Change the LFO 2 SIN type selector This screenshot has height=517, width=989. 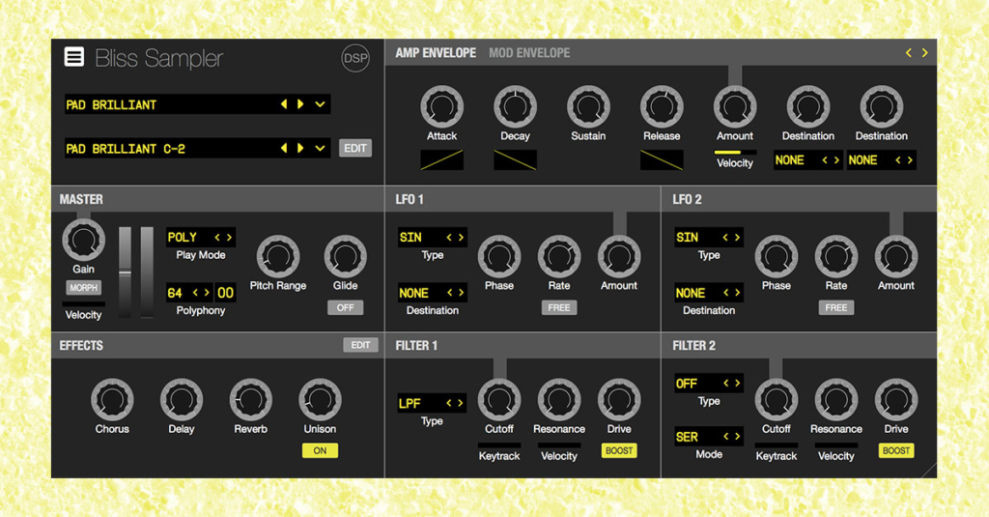[x=708, y=238]
